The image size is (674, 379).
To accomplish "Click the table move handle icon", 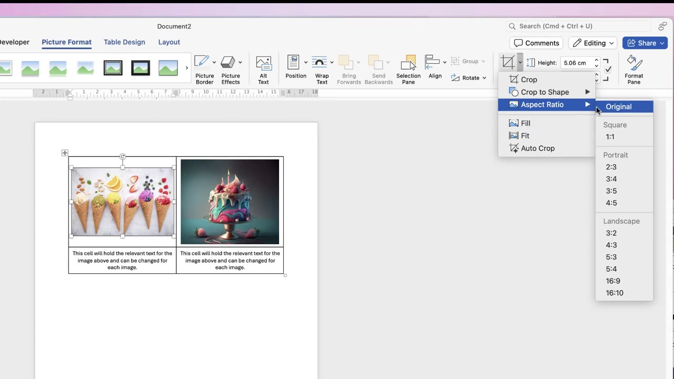I will pos(65,153).
